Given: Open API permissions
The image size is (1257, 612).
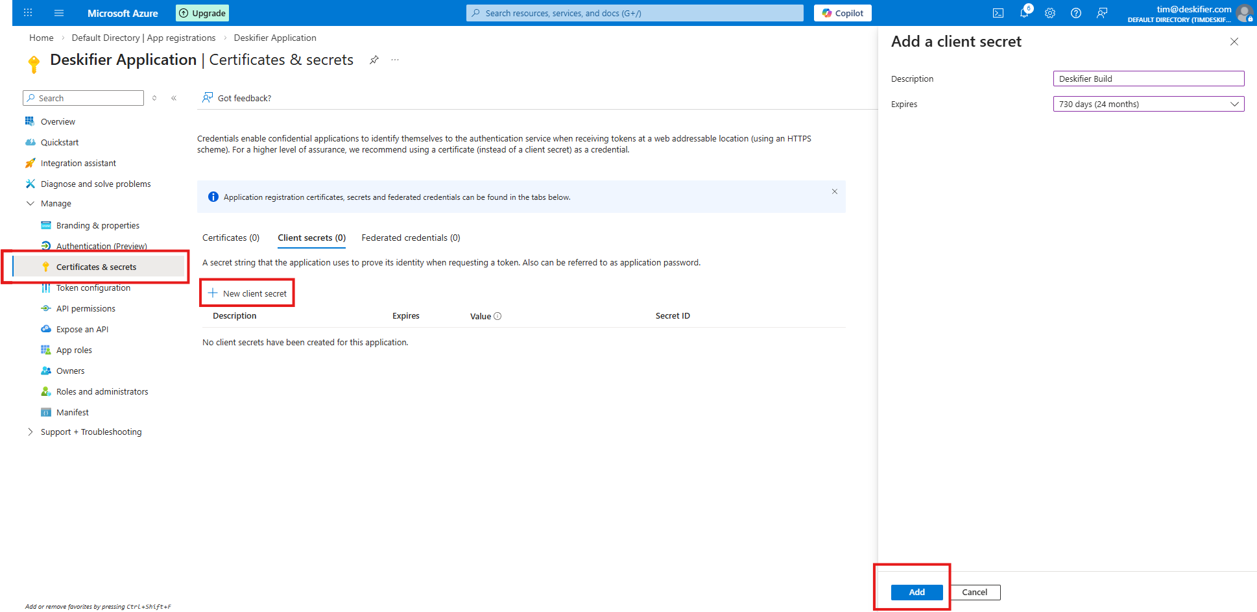Looking at the screenshot, I should point(86,308).
